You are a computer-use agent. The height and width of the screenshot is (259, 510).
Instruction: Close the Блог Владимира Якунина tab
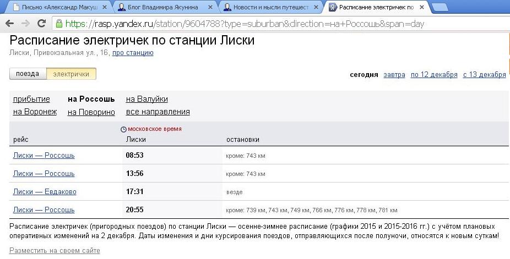click(212, 8)
